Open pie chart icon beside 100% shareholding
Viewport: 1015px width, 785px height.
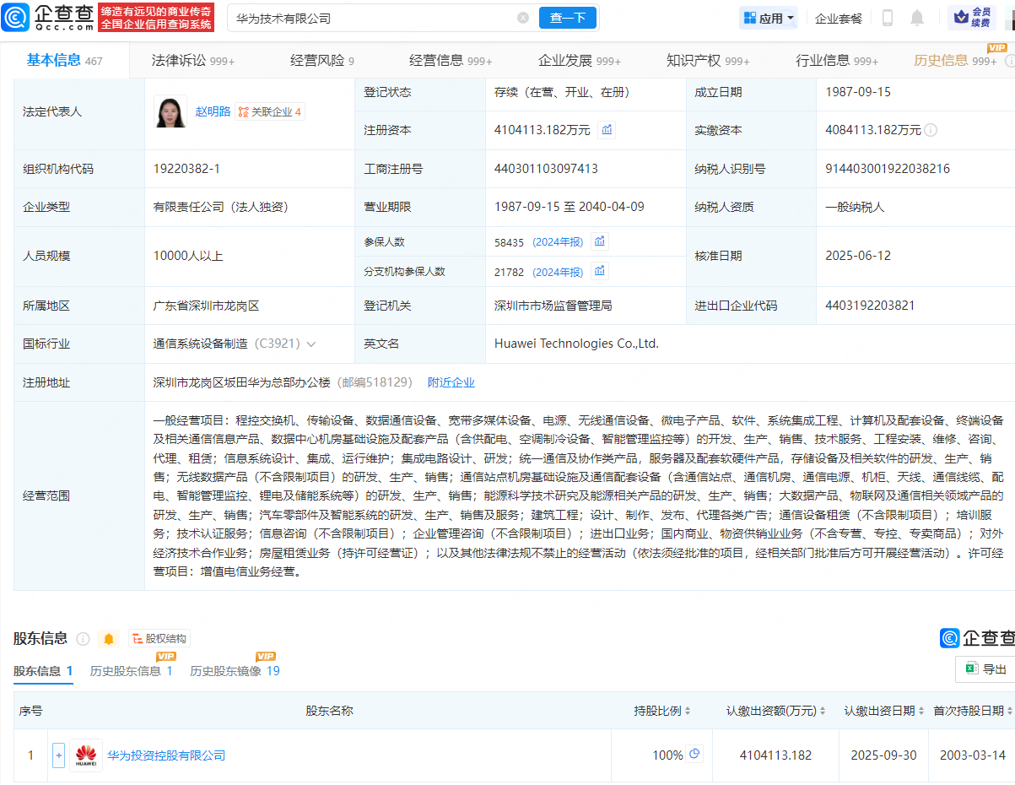693,755
